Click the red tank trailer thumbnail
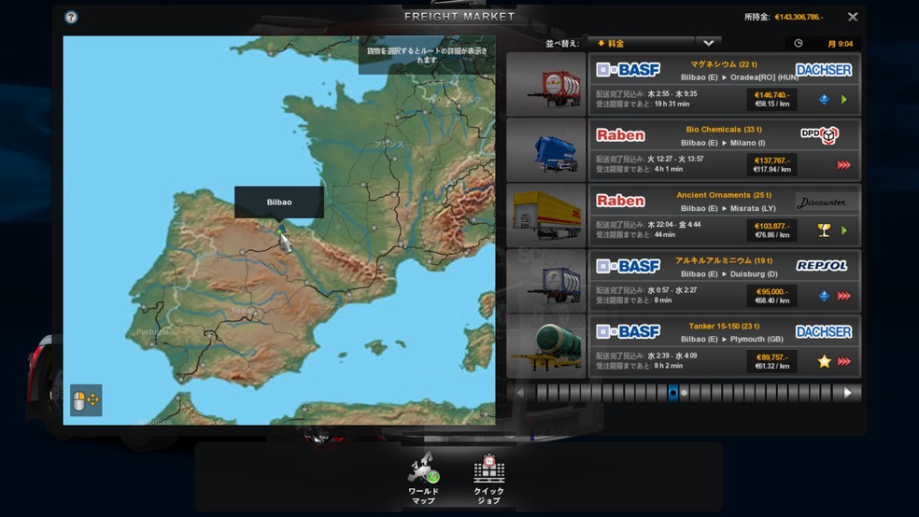 click(x=546, y=84)
